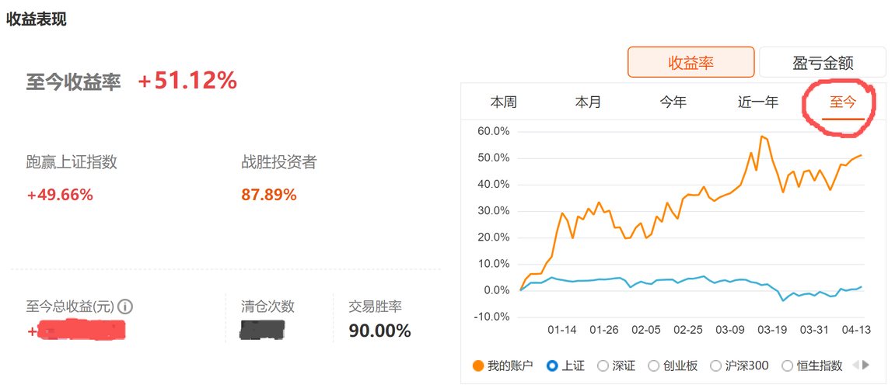Click the left arrow in the chart legend
Image resolution: width=895 pixels, height=388 pixels.
856,365
